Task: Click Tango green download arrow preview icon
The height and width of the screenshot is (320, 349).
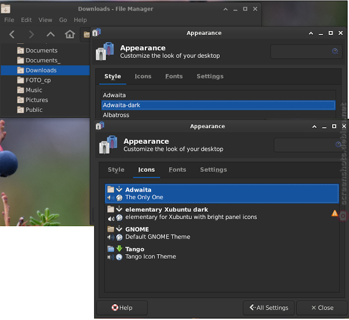Action: point(119,249)
